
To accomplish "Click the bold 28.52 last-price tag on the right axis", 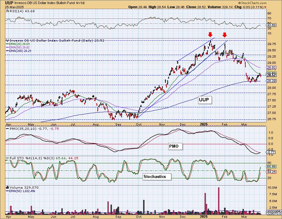I will coord(271,75).
